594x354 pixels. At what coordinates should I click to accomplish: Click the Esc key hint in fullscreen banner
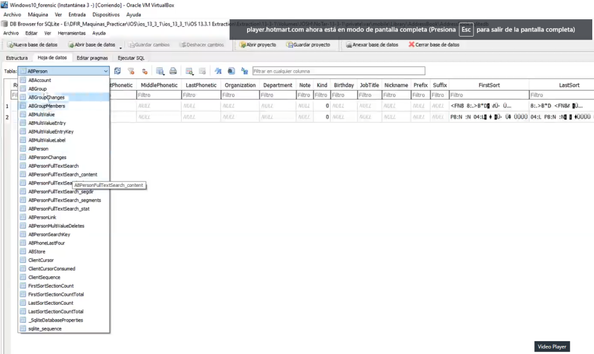(466, 30)
